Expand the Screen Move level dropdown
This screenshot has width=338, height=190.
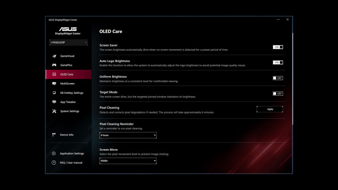tap(128, 161)
